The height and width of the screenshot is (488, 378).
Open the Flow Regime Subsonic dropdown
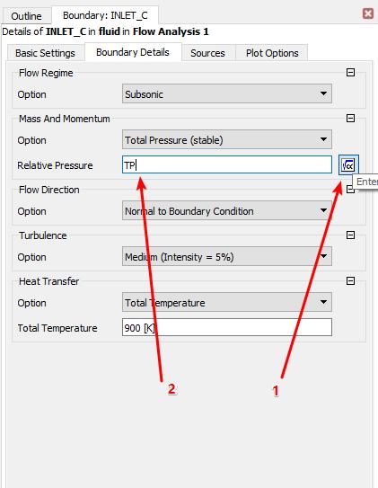[227, 93]
